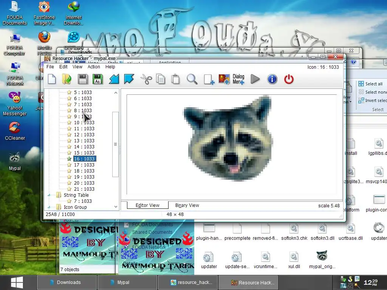Open the File menu
This screenshot has height=290, width=387.
point(50,66)
